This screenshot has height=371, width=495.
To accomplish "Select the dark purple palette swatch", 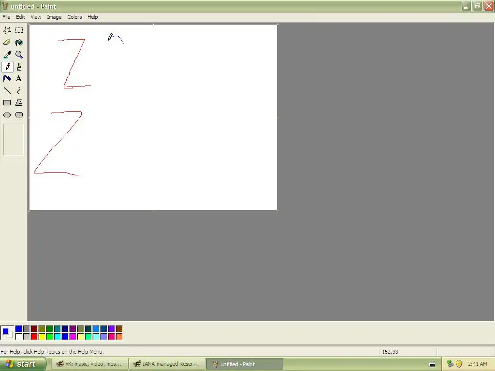I will (x=73, y=329).
